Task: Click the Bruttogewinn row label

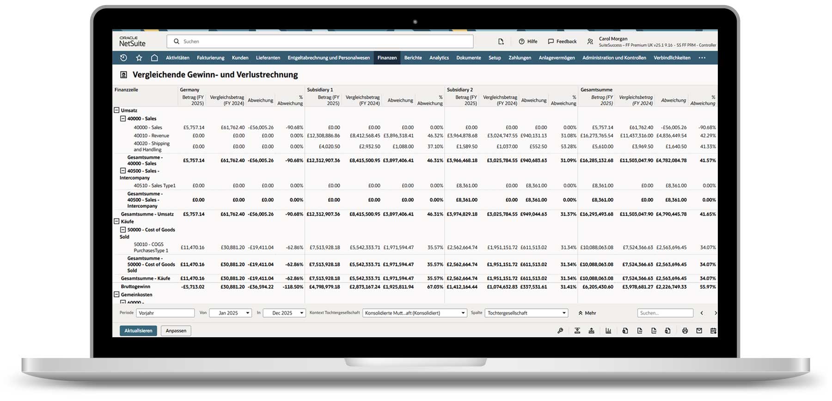Action: point(135,287)
